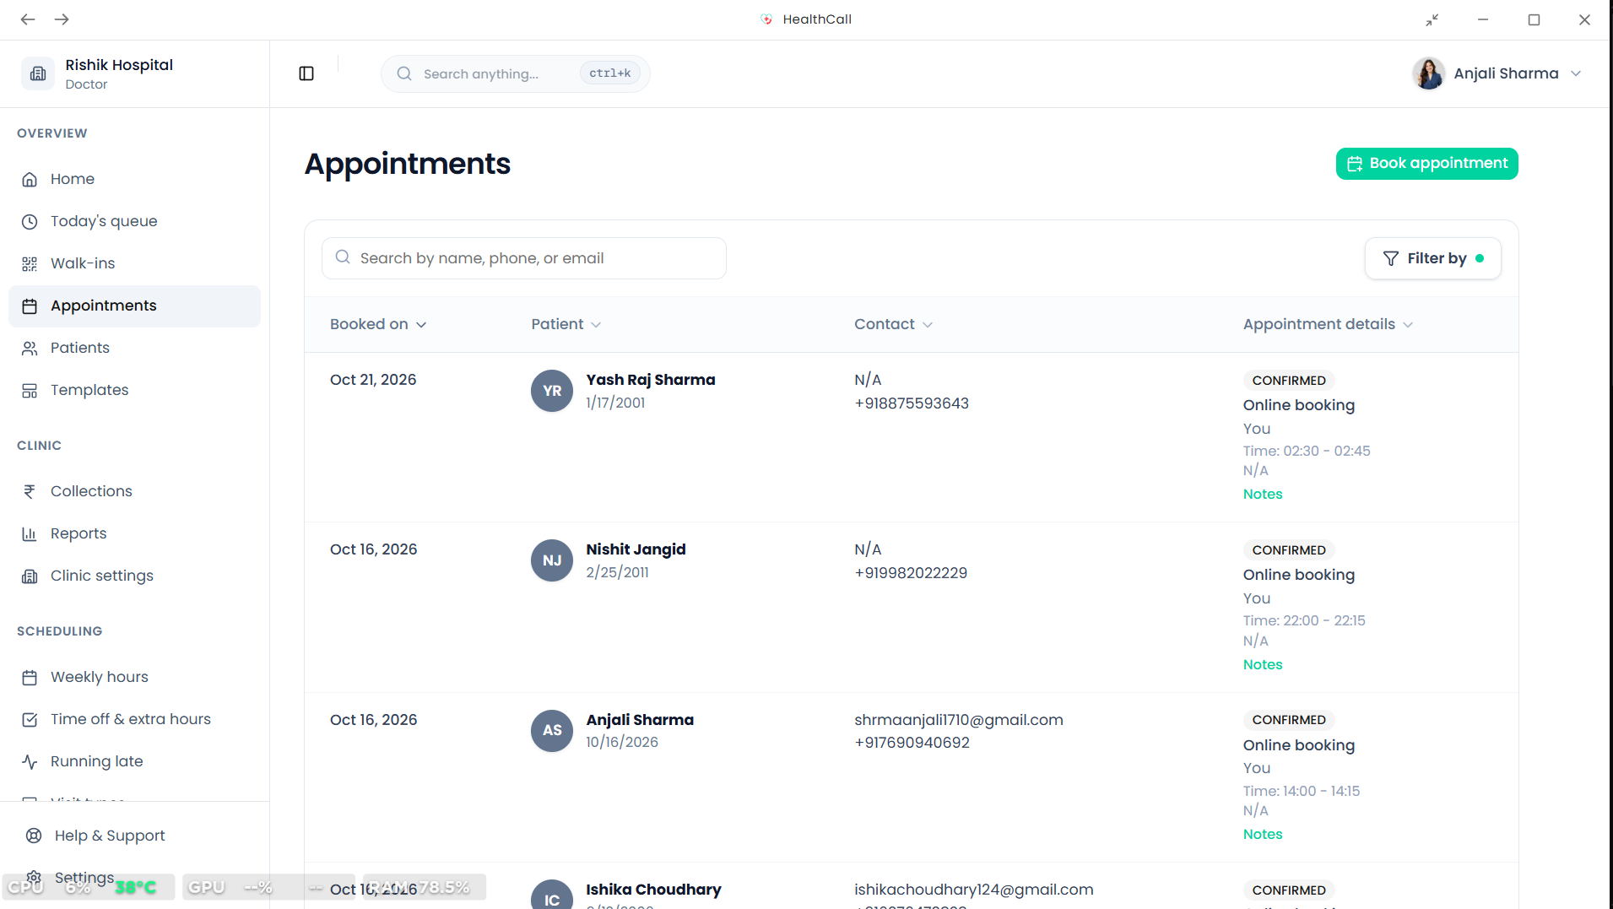
Task: Open the Anjali Sharma account dropdown
Action: point(1497,73)
